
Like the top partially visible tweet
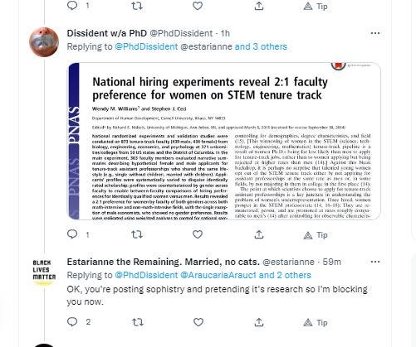(x=198, y=6)
